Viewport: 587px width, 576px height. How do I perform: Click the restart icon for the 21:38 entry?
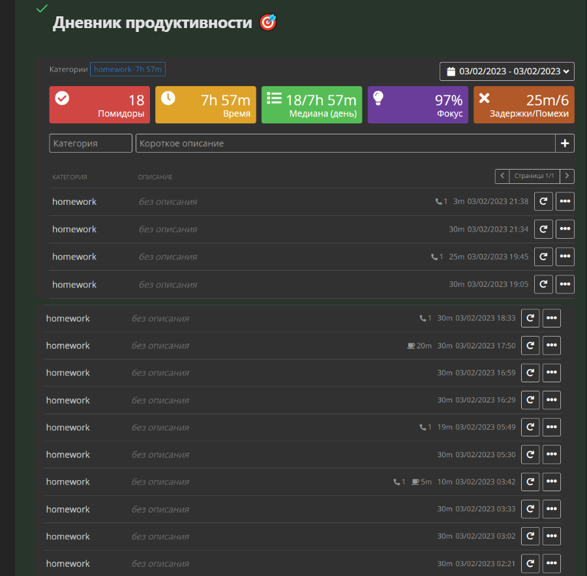[543, 202]
